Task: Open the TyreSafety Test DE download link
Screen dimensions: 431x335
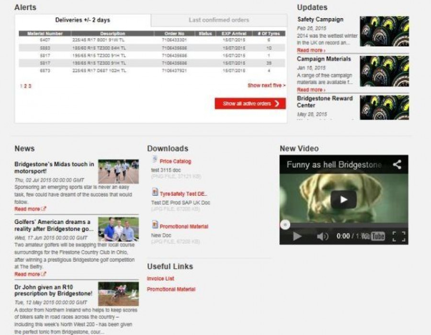Action: point(183,194)
